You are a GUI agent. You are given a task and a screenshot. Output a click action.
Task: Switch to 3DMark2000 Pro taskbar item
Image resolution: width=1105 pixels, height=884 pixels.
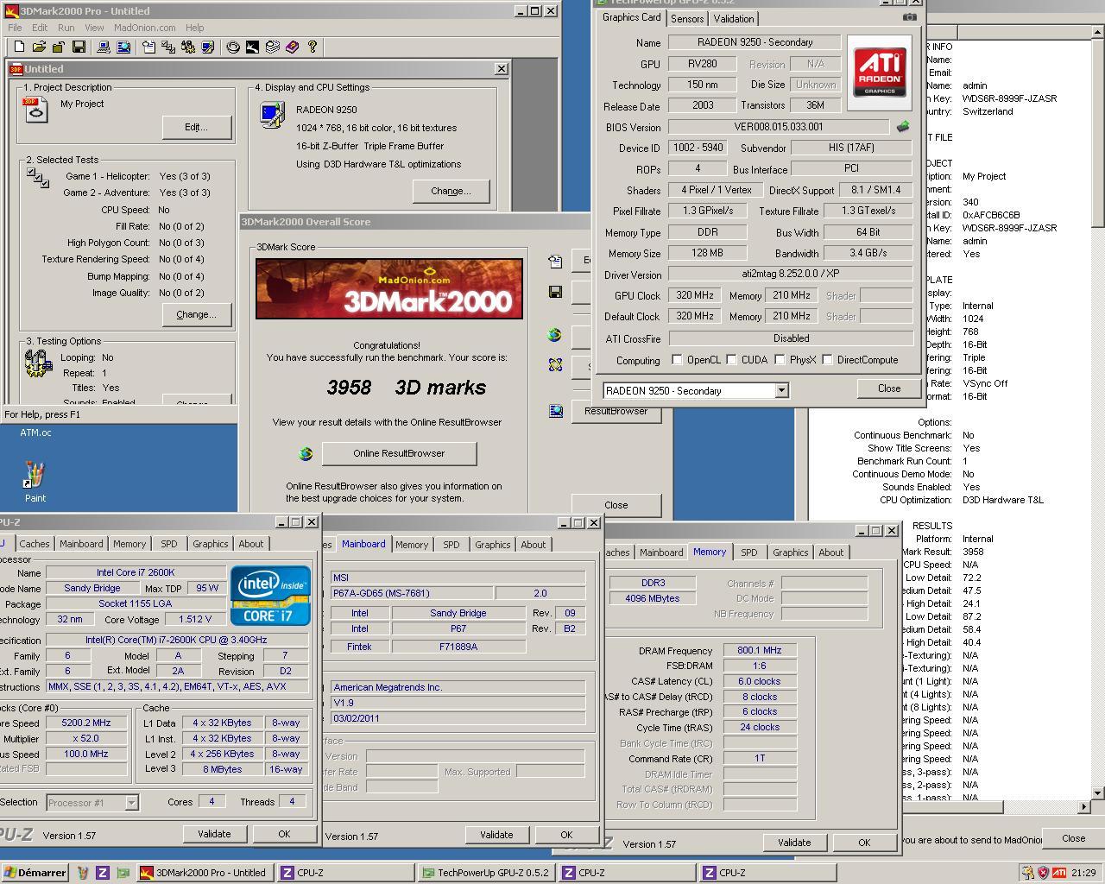(x=206, y=873)
